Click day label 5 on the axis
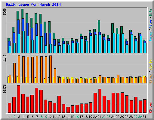The image size is (154, 120). click(x=28, y=117)
